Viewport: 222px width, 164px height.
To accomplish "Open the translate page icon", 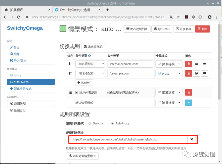I will pyautogui.click(x=172, y=17).
